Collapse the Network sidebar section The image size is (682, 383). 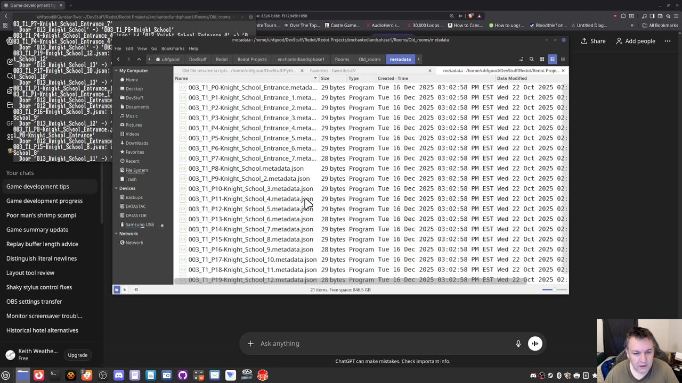(x=116, y=234)
